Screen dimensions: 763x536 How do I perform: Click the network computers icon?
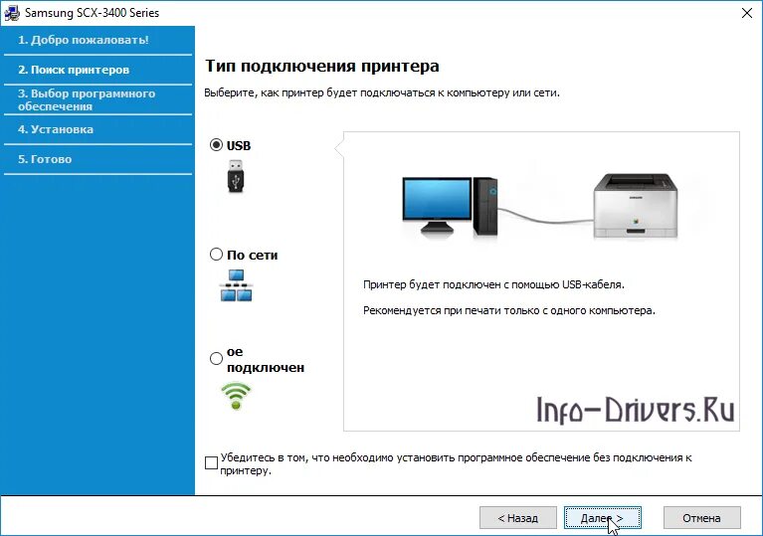[236, 286]
